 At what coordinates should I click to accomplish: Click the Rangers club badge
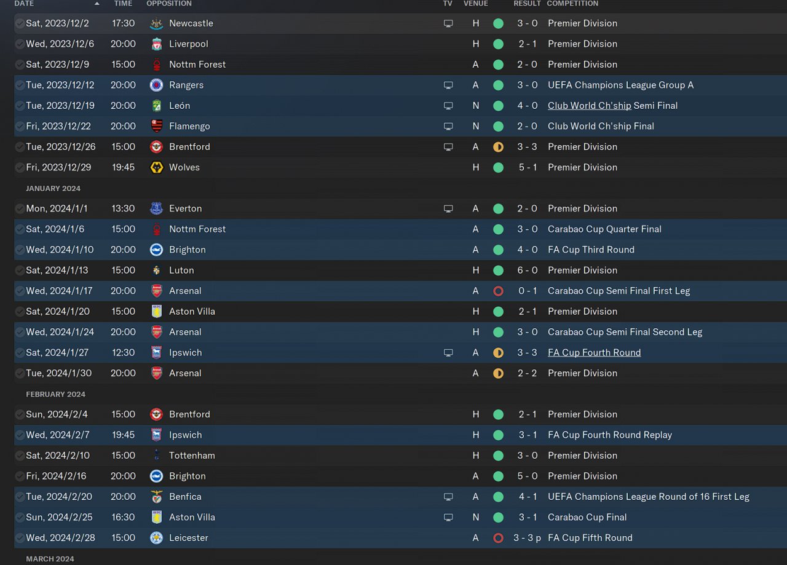coord(156,85)
